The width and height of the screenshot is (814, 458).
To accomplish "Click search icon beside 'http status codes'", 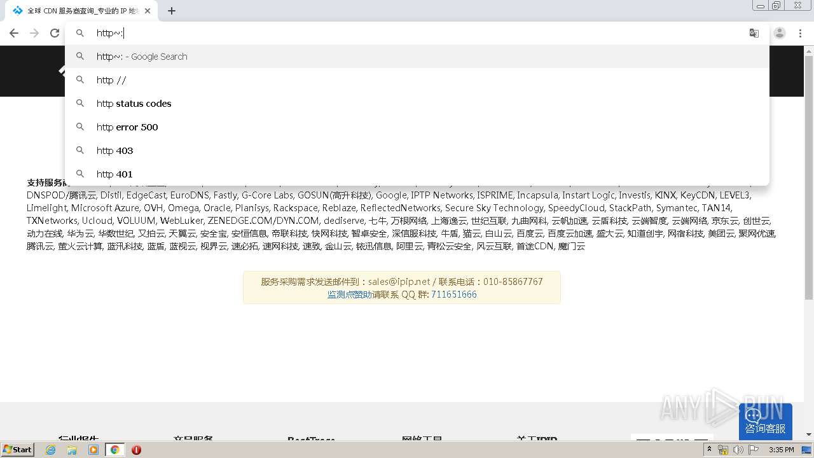I will click(x=80, y=103).
